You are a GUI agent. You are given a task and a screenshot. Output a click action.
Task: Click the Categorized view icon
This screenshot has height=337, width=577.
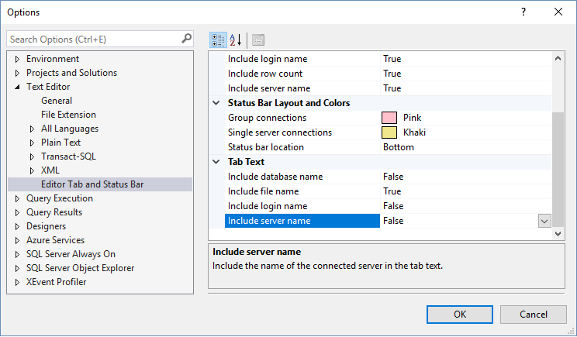(218, 40)
